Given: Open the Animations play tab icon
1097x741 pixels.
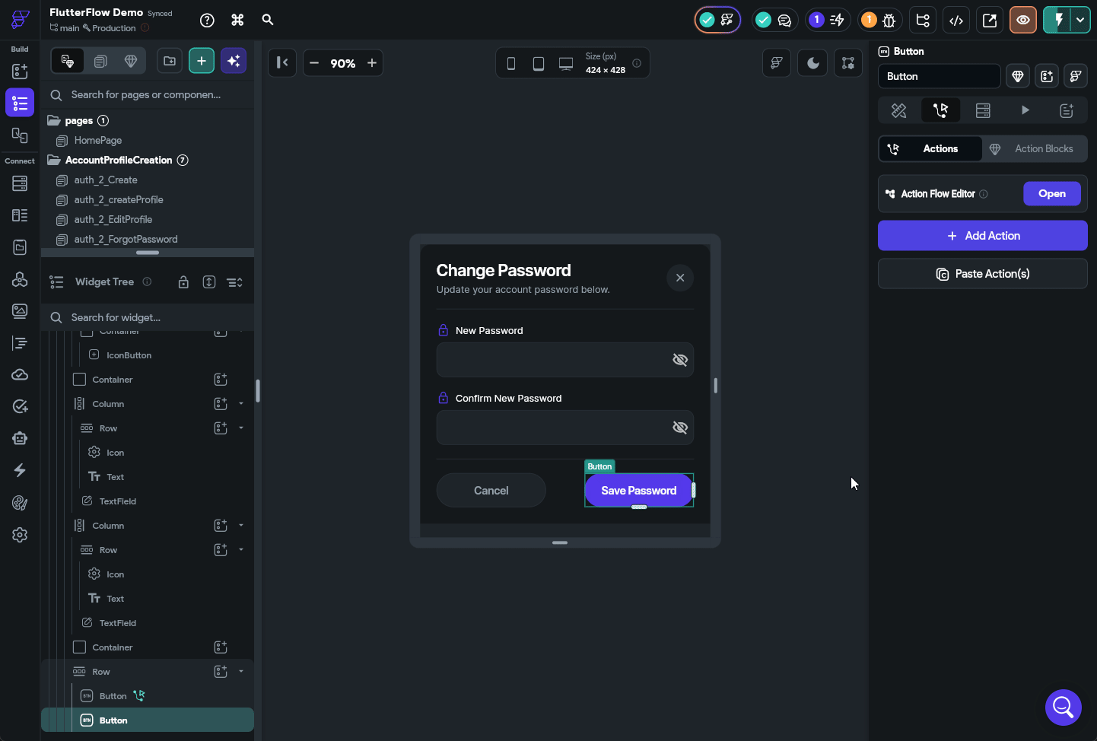Looking at the screenshot, I should (1025, 110).
